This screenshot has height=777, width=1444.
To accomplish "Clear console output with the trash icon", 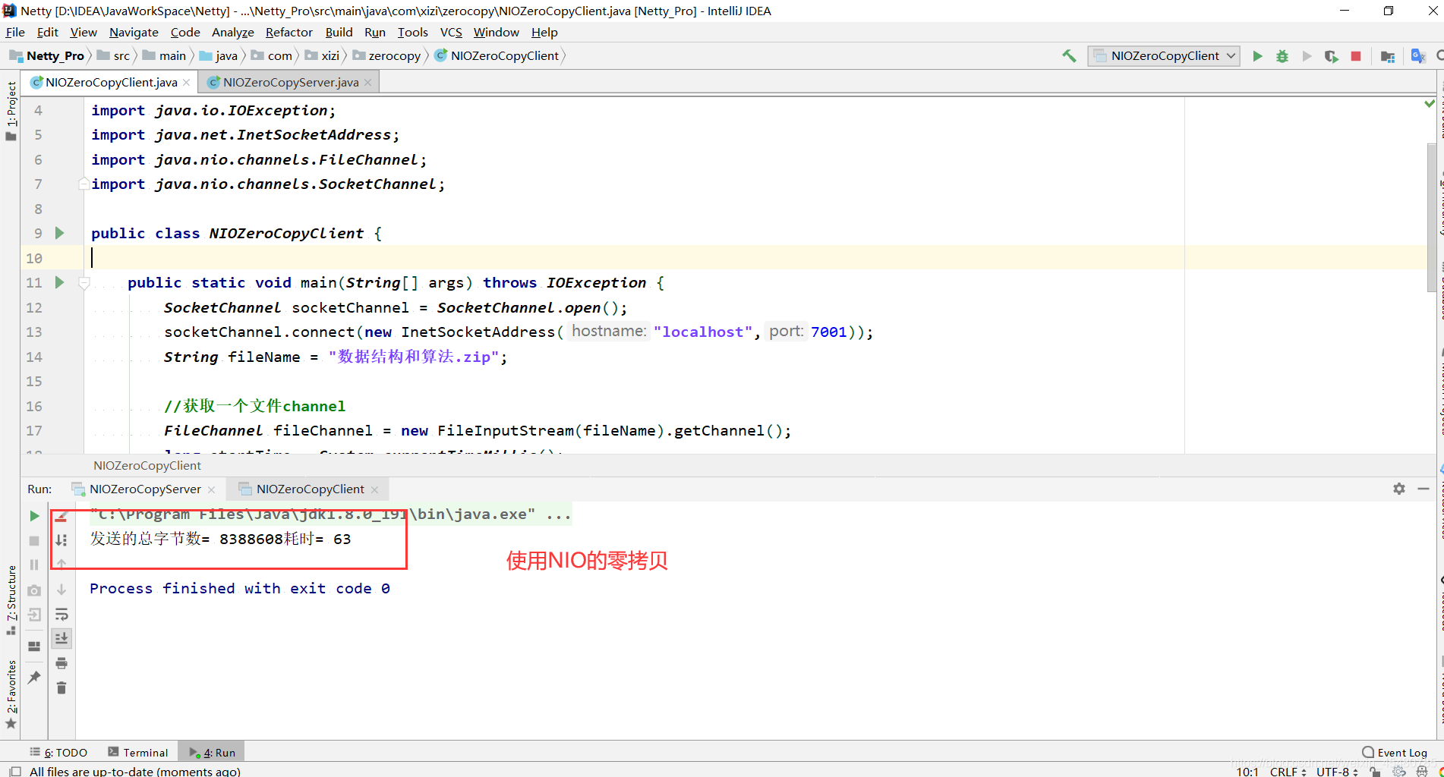I will pos(61,687).
